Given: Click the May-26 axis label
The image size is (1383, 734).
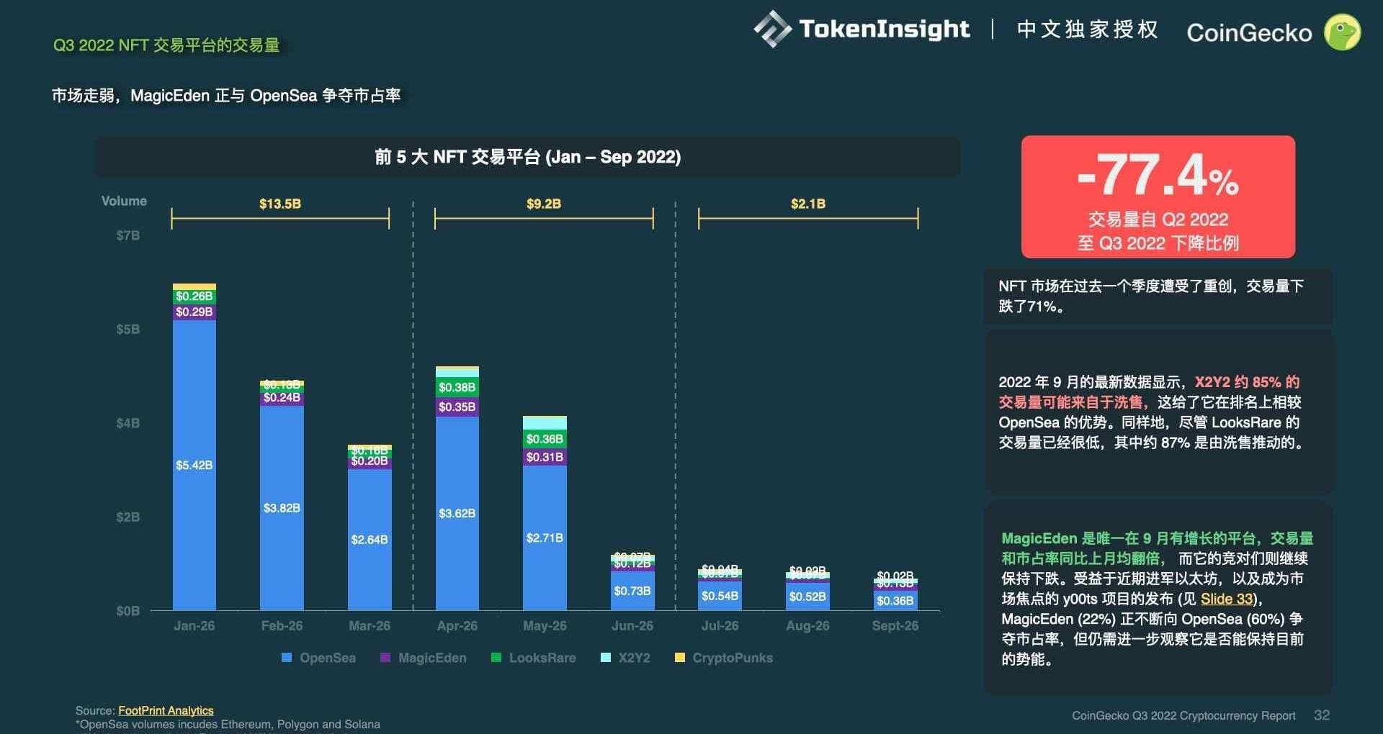Looking at the screenshot, I should 545,625.
